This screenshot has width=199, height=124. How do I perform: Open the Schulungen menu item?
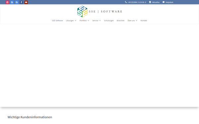(x=109, y=21)
